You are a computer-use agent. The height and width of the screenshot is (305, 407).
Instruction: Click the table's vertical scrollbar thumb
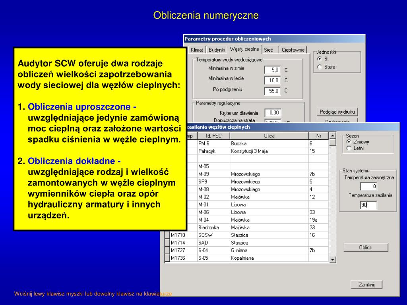333,142
